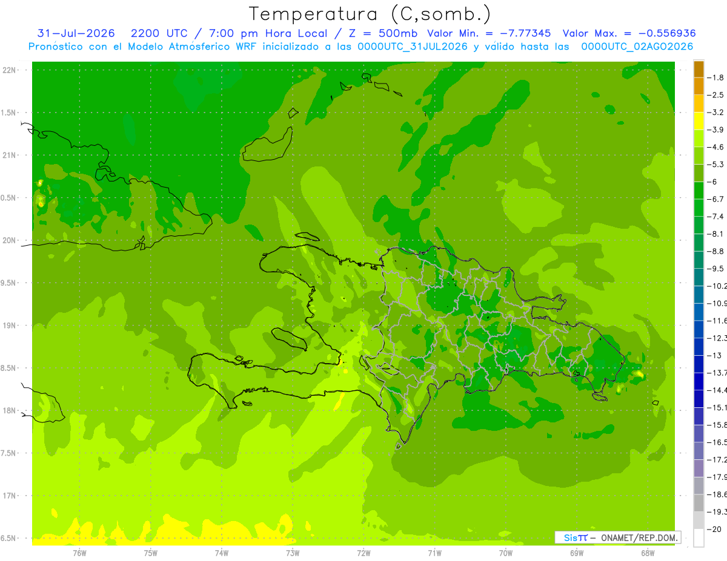Click the "-8.8" colorbar value

coord(716,251)
